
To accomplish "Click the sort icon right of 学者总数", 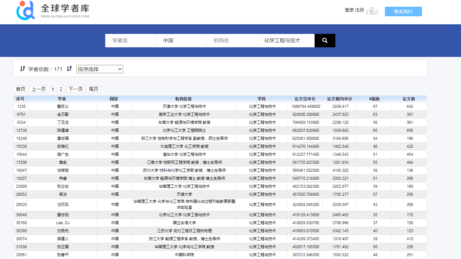I will point(69,69).
